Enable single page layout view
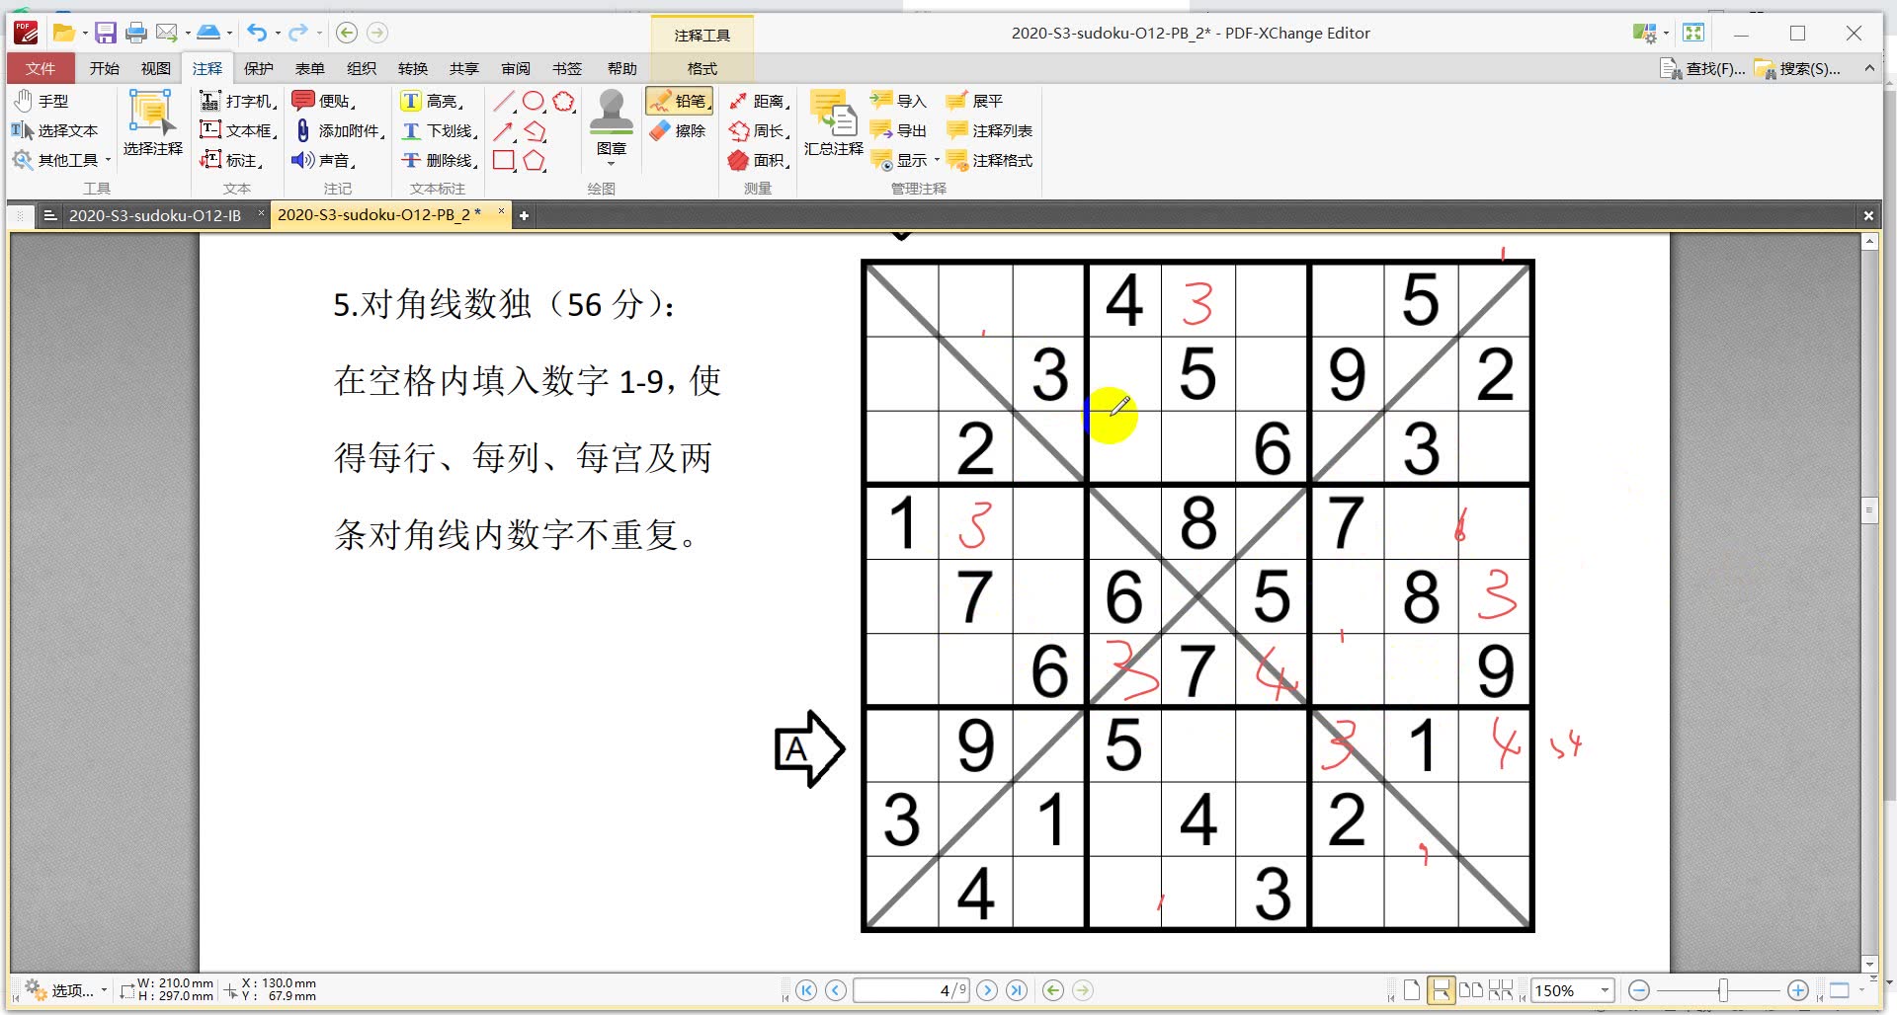 click(1412, 990)
